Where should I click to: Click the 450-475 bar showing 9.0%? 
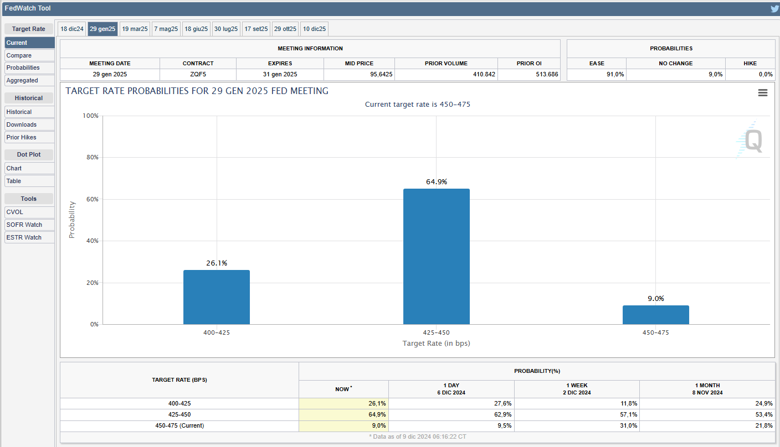tap(656, 315)
